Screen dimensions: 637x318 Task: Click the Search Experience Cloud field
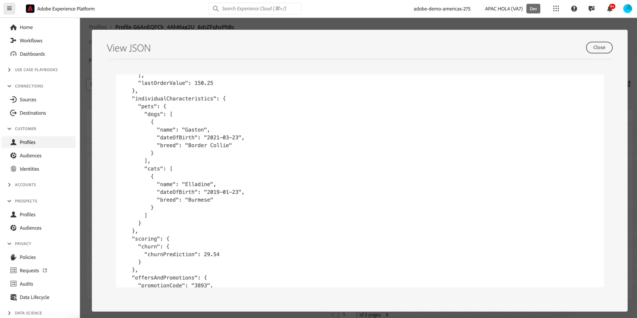[x=255, y=9]
